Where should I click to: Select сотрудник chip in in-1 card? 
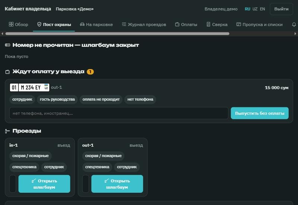(x=54, y=167)
